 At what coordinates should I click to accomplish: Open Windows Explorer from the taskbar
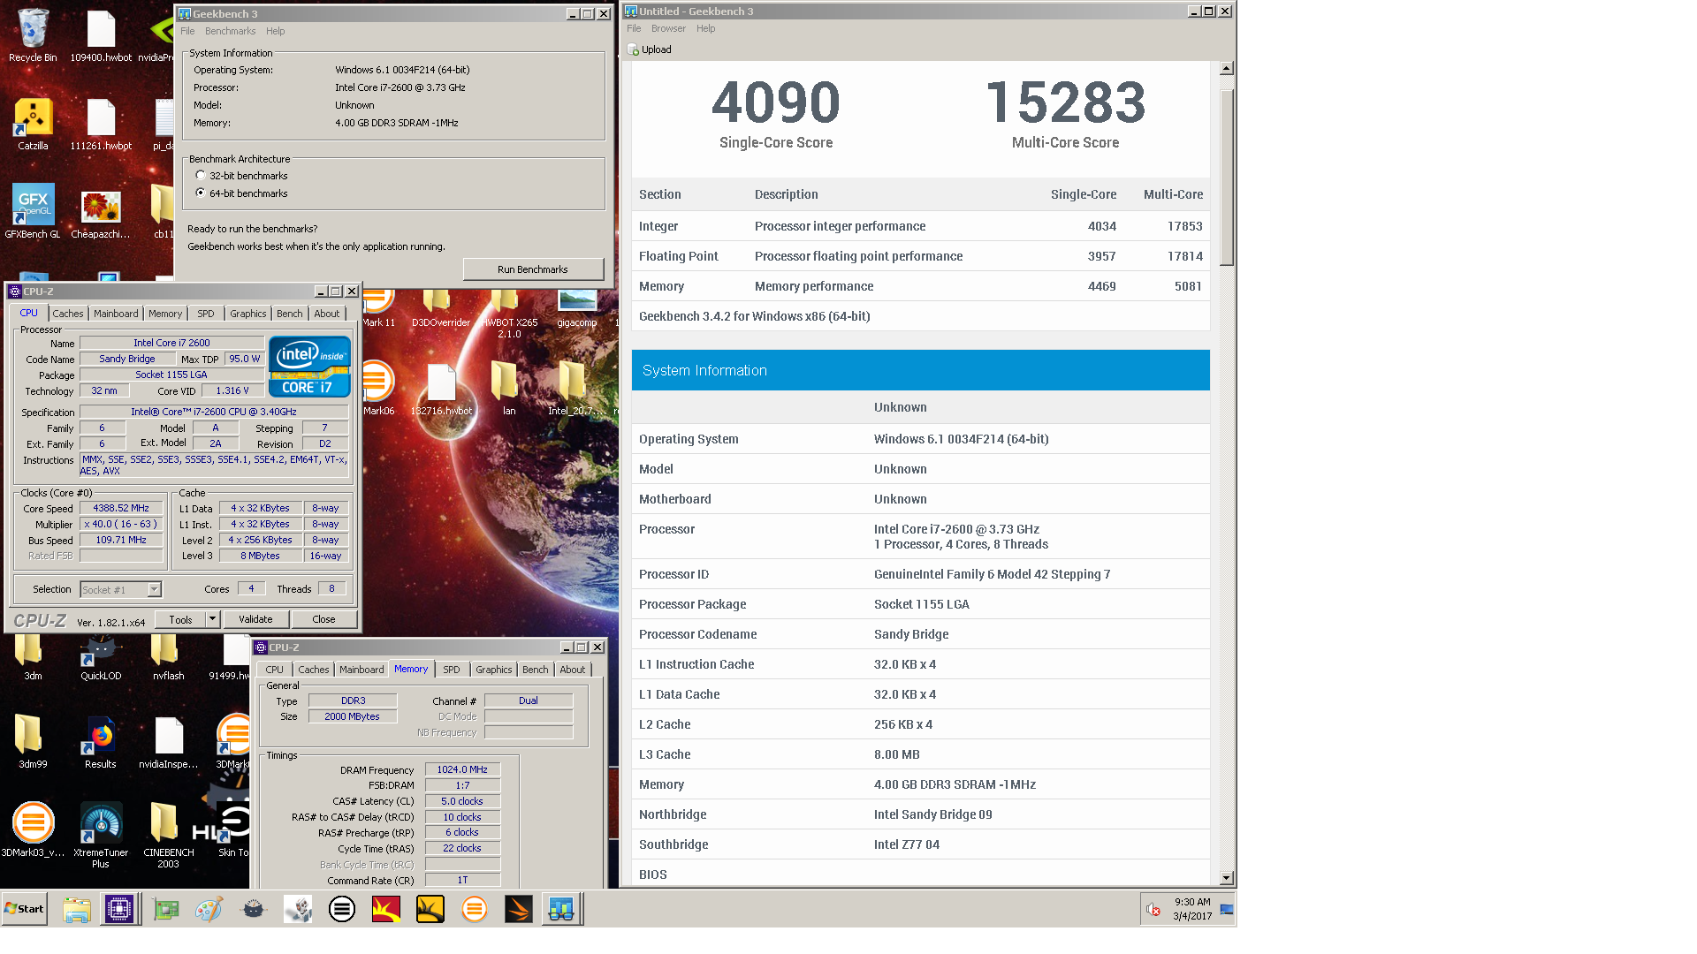coord(77,909)
